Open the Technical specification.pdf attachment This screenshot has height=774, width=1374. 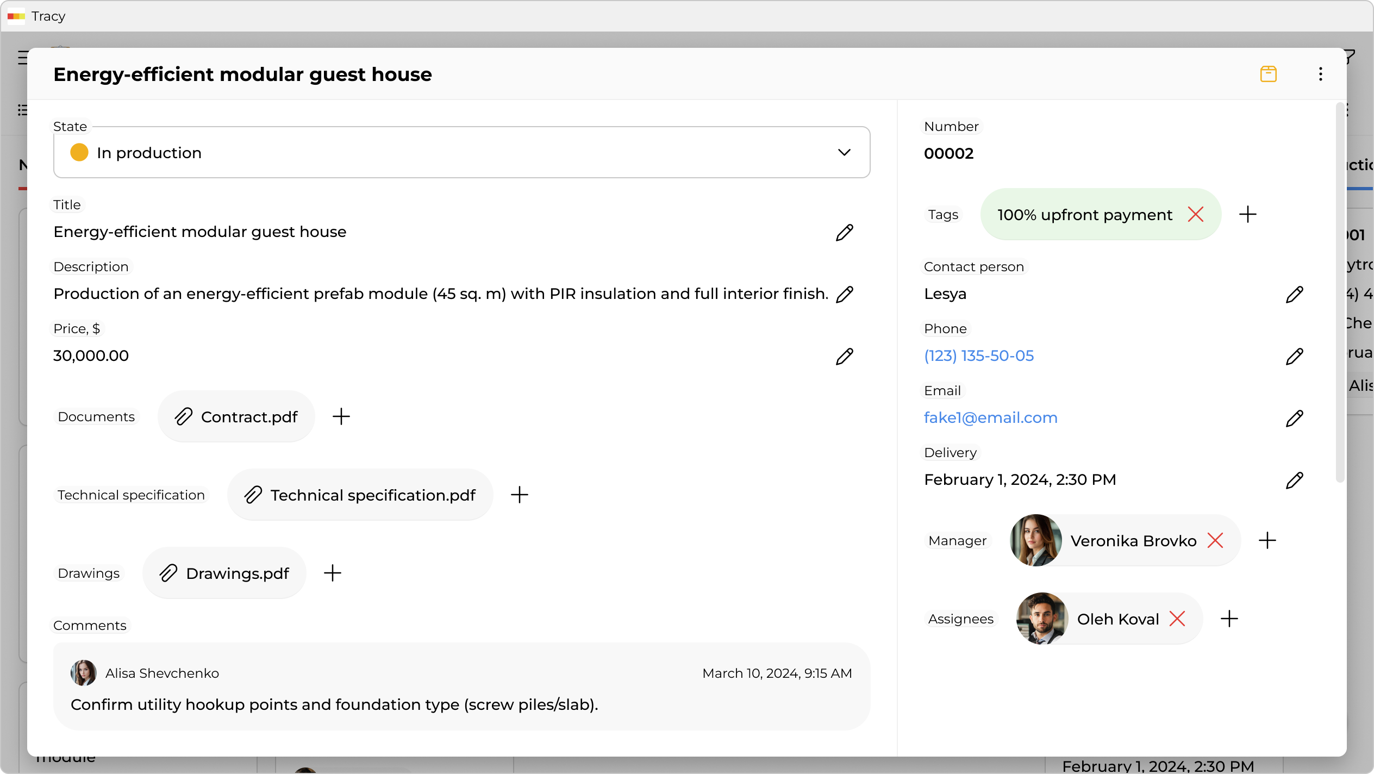coord(360,495)
